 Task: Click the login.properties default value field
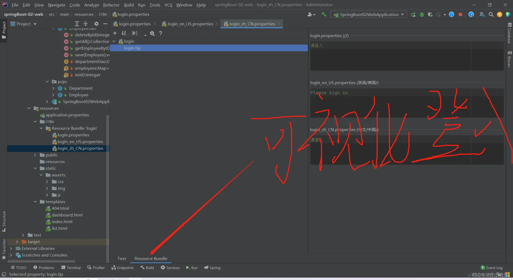point(407,56)
